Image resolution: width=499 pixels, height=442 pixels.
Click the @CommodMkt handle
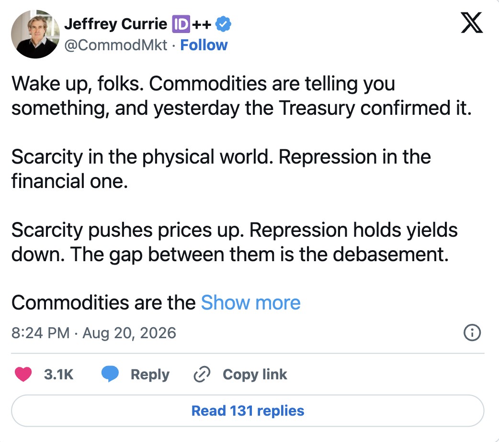coord(115,45)
